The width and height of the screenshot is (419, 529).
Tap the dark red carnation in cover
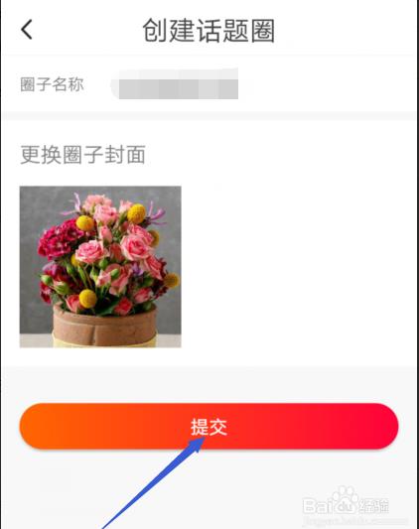[56, 239]
